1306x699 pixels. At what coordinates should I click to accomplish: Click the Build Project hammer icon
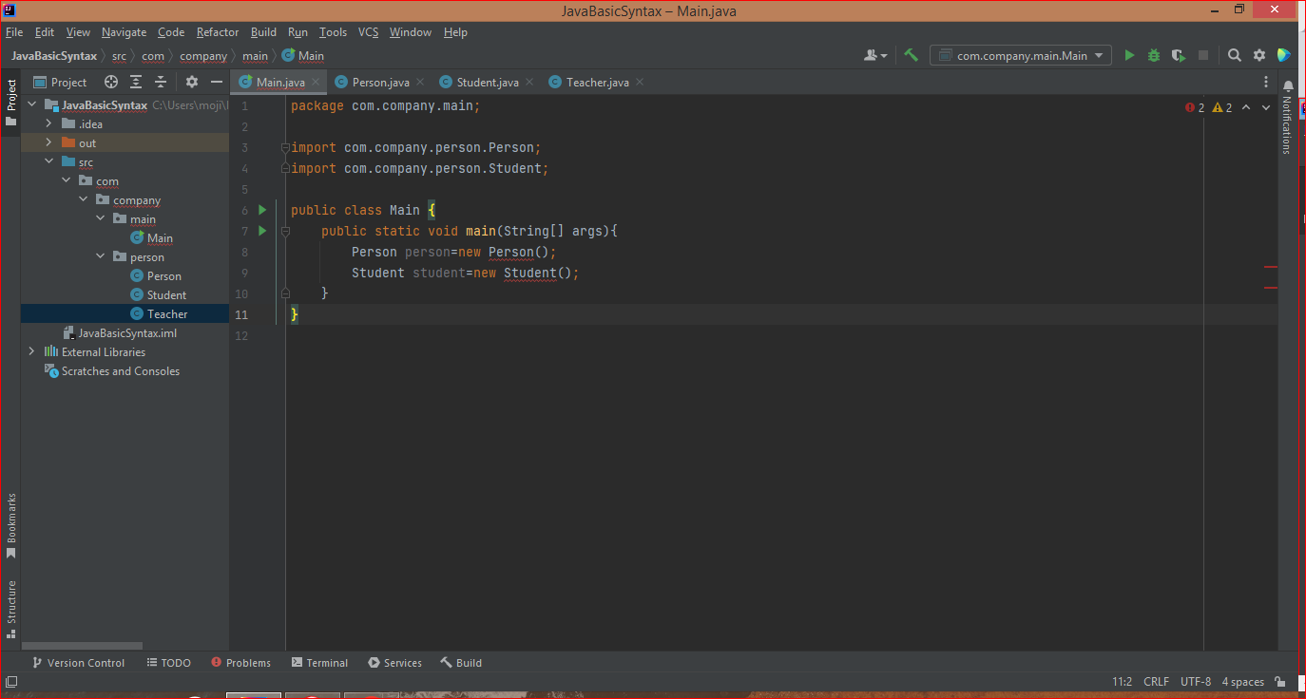911,55
